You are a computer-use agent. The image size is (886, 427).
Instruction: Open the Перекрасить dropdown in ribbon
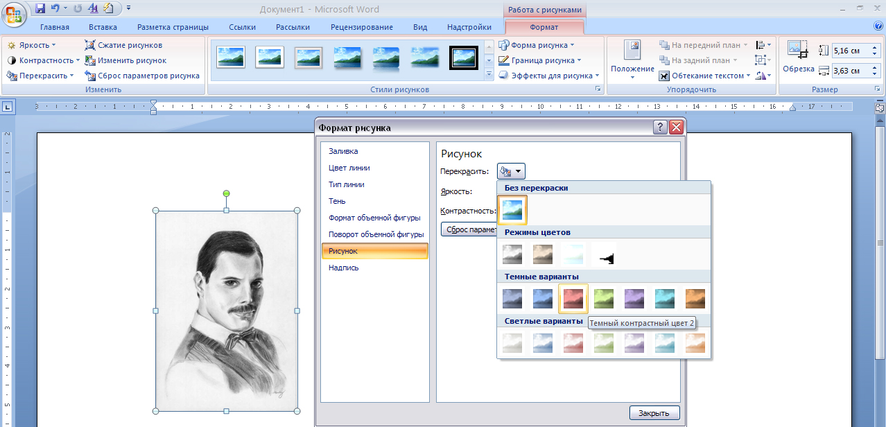[40, 76]
